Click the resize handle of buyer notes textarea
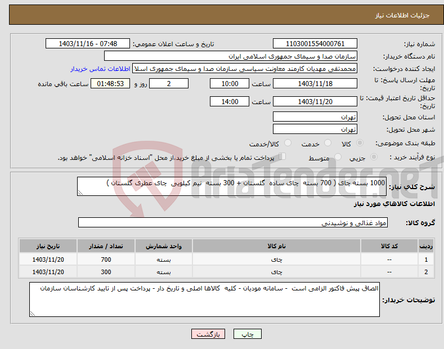 click(x=32, y=314)
